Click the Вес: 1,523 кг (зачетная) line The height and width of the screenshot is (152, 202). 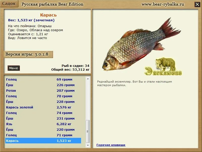pyautogui.click(x=31, y=20)
